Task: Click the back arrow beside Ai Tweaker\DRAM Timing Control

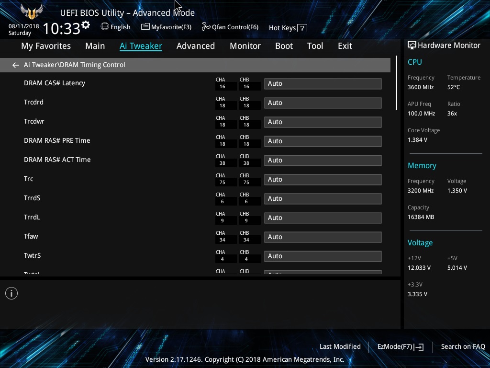Action: (15, 65)
